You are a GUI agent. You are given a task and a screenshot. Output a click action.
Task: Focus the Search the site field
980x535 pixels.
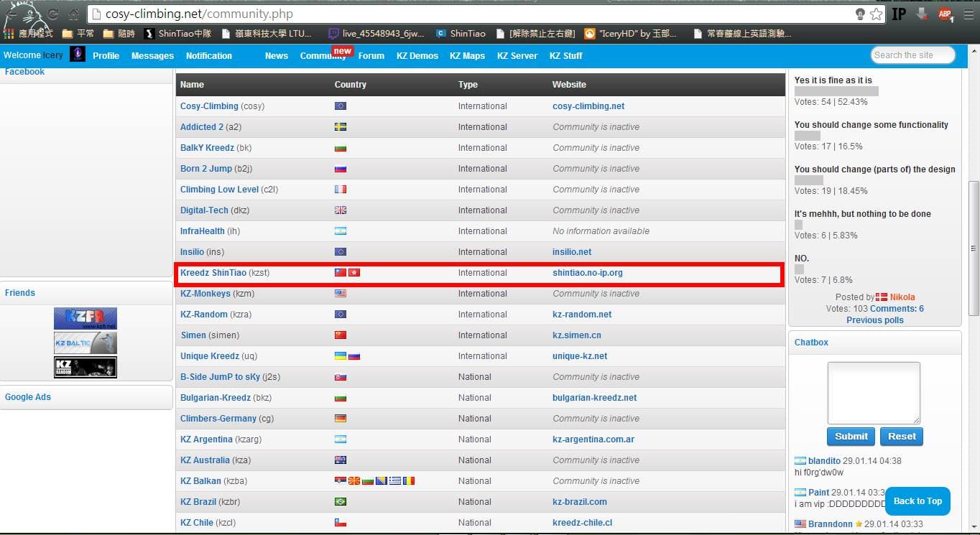[912, 55]
